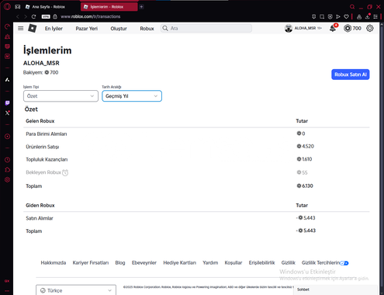Click the Satın Alımlar row label
Screen dimensions: 384x295
click(40, 218)
